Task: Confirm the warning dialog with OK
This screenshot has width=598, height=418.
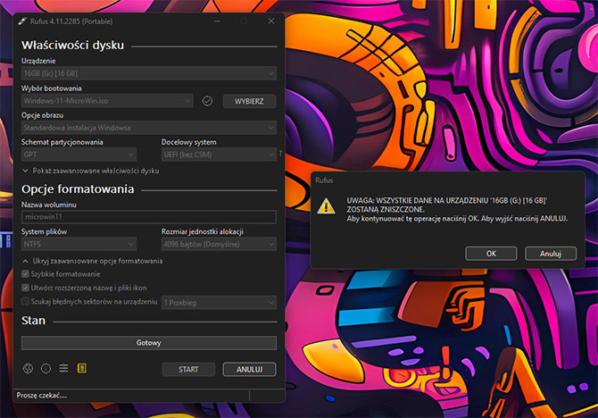Action: tap(491, 254)
